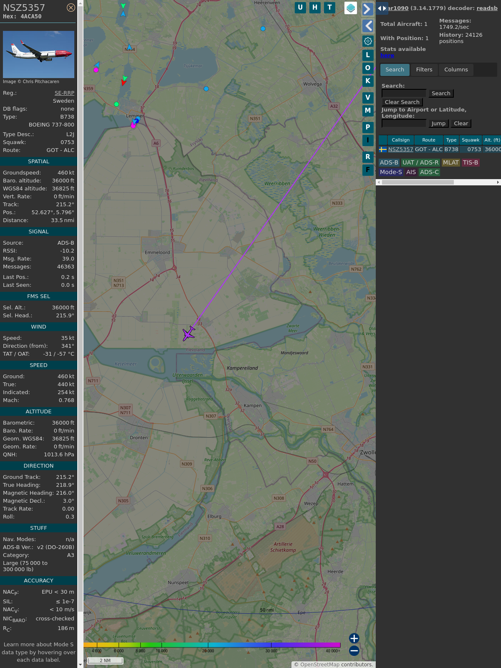This screenshot has width=501, height=668.
Task: Open the Columns tab
Action: [456, 70]
